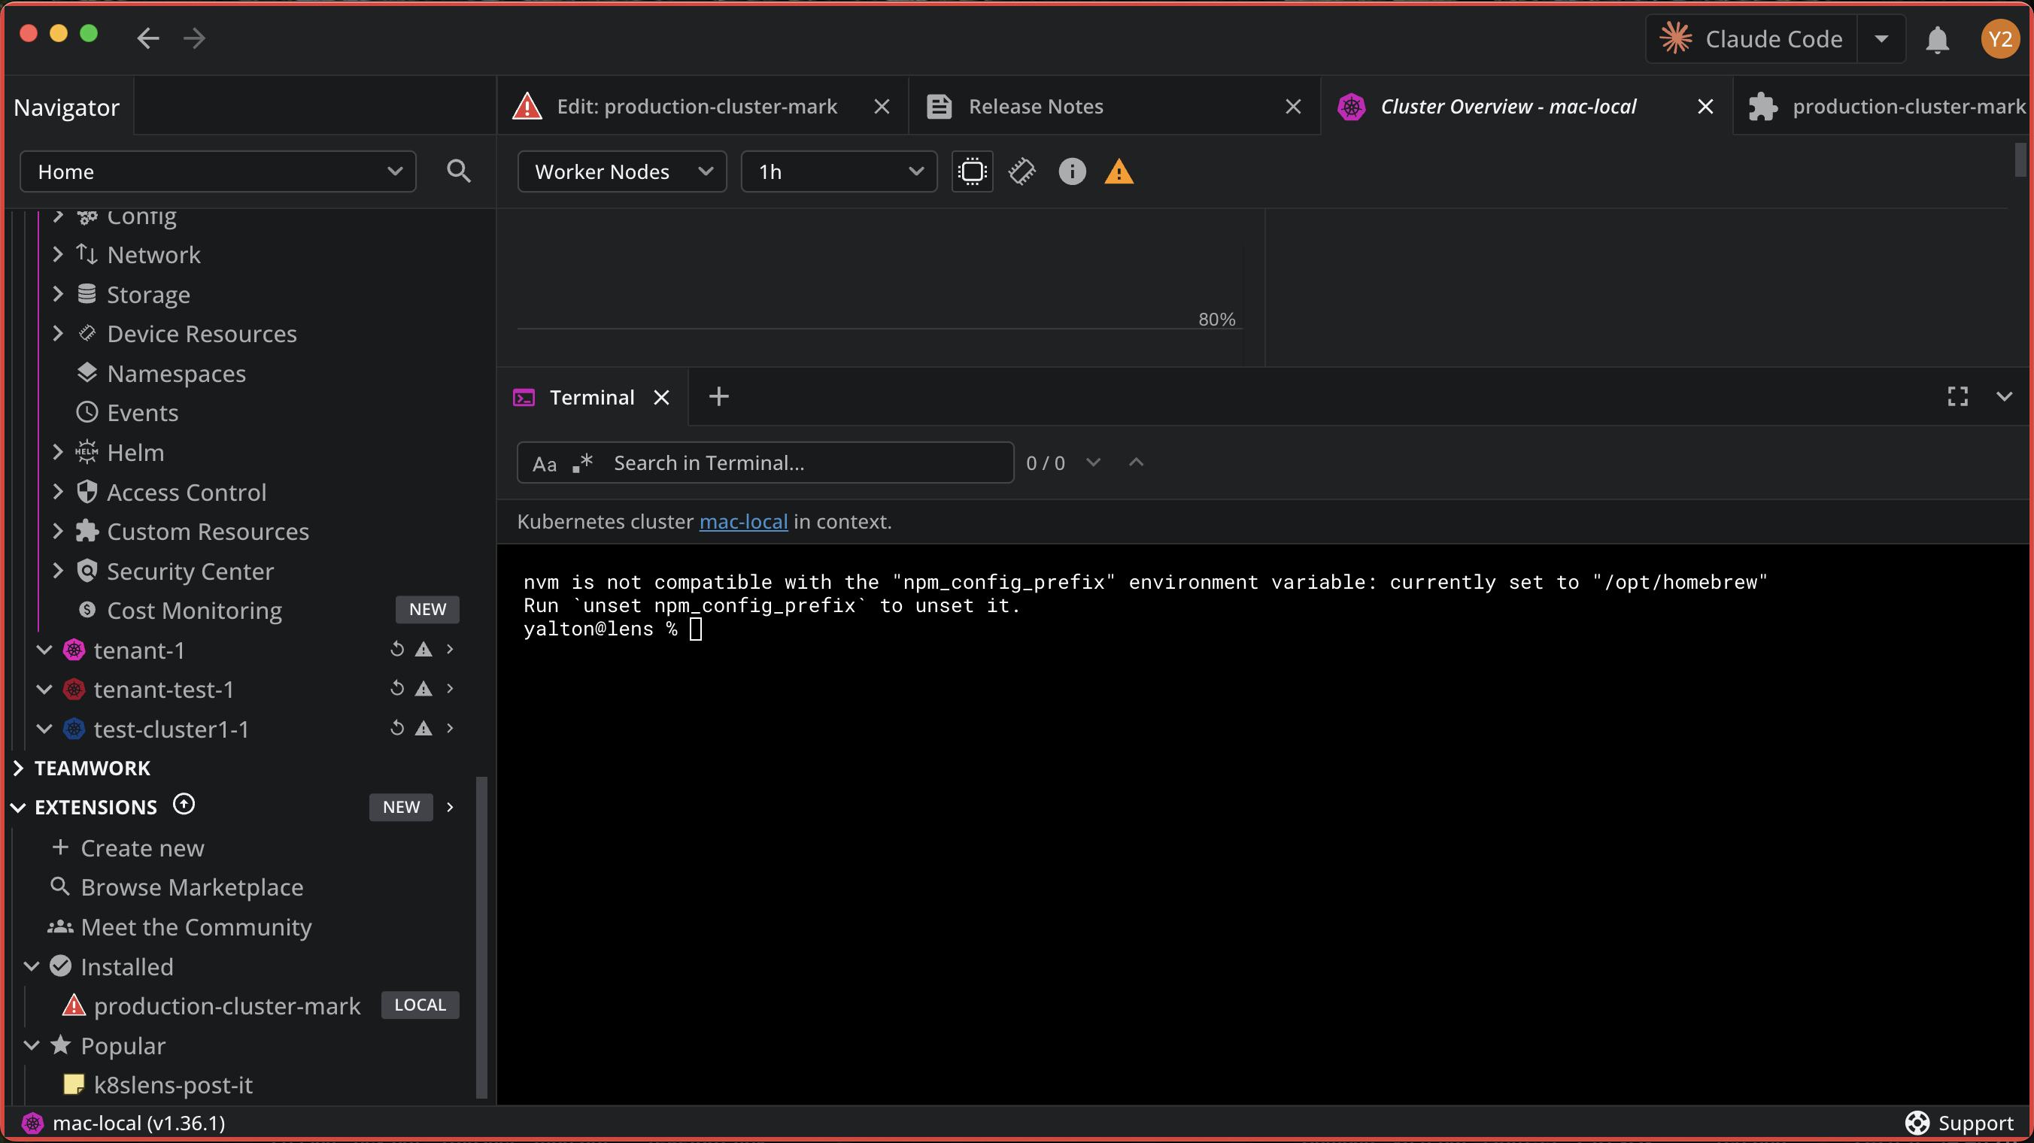Open notifications bell icon
The width and height of the screenshot is (2034, 1143).
pyautogui.click(x=1937, y=38)
